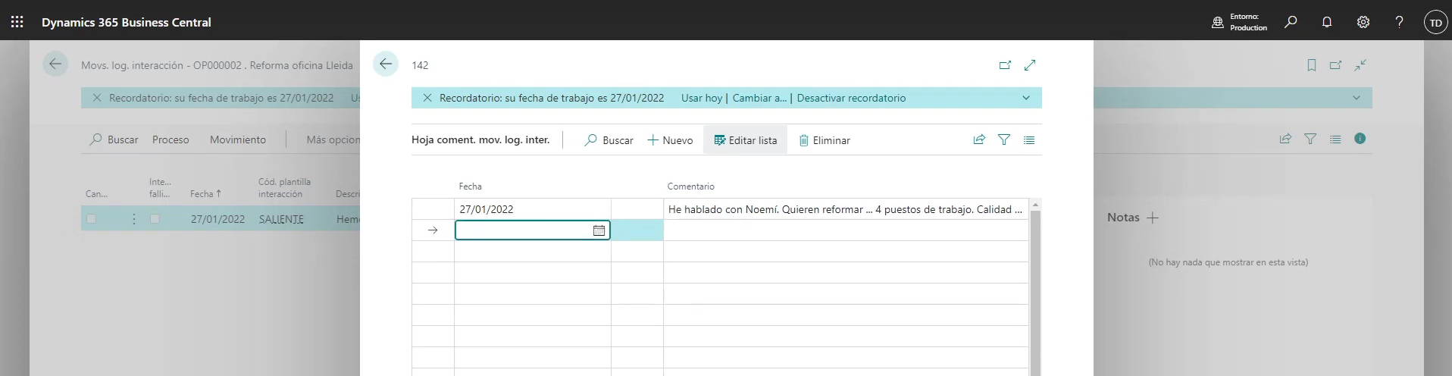Click the search magnifier in top bar

(1290, 22)
